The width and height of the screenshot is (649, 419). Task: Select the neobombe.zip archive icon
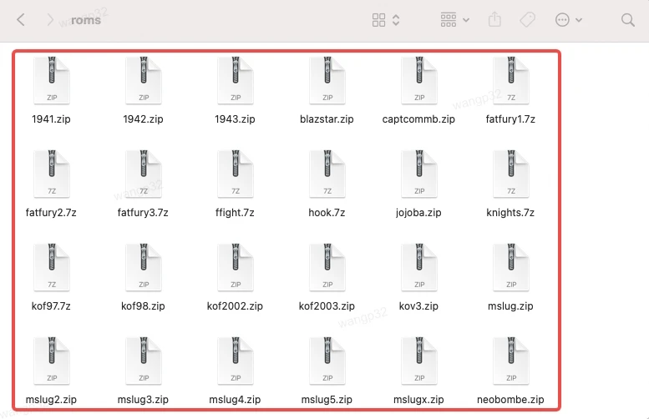click(x=511, y=361)
